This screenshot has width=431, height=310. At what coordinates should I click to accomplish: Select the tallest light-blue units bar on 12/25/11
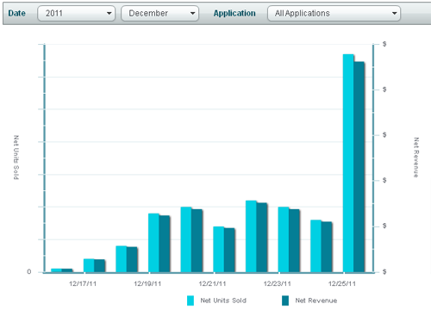[348, 163]
